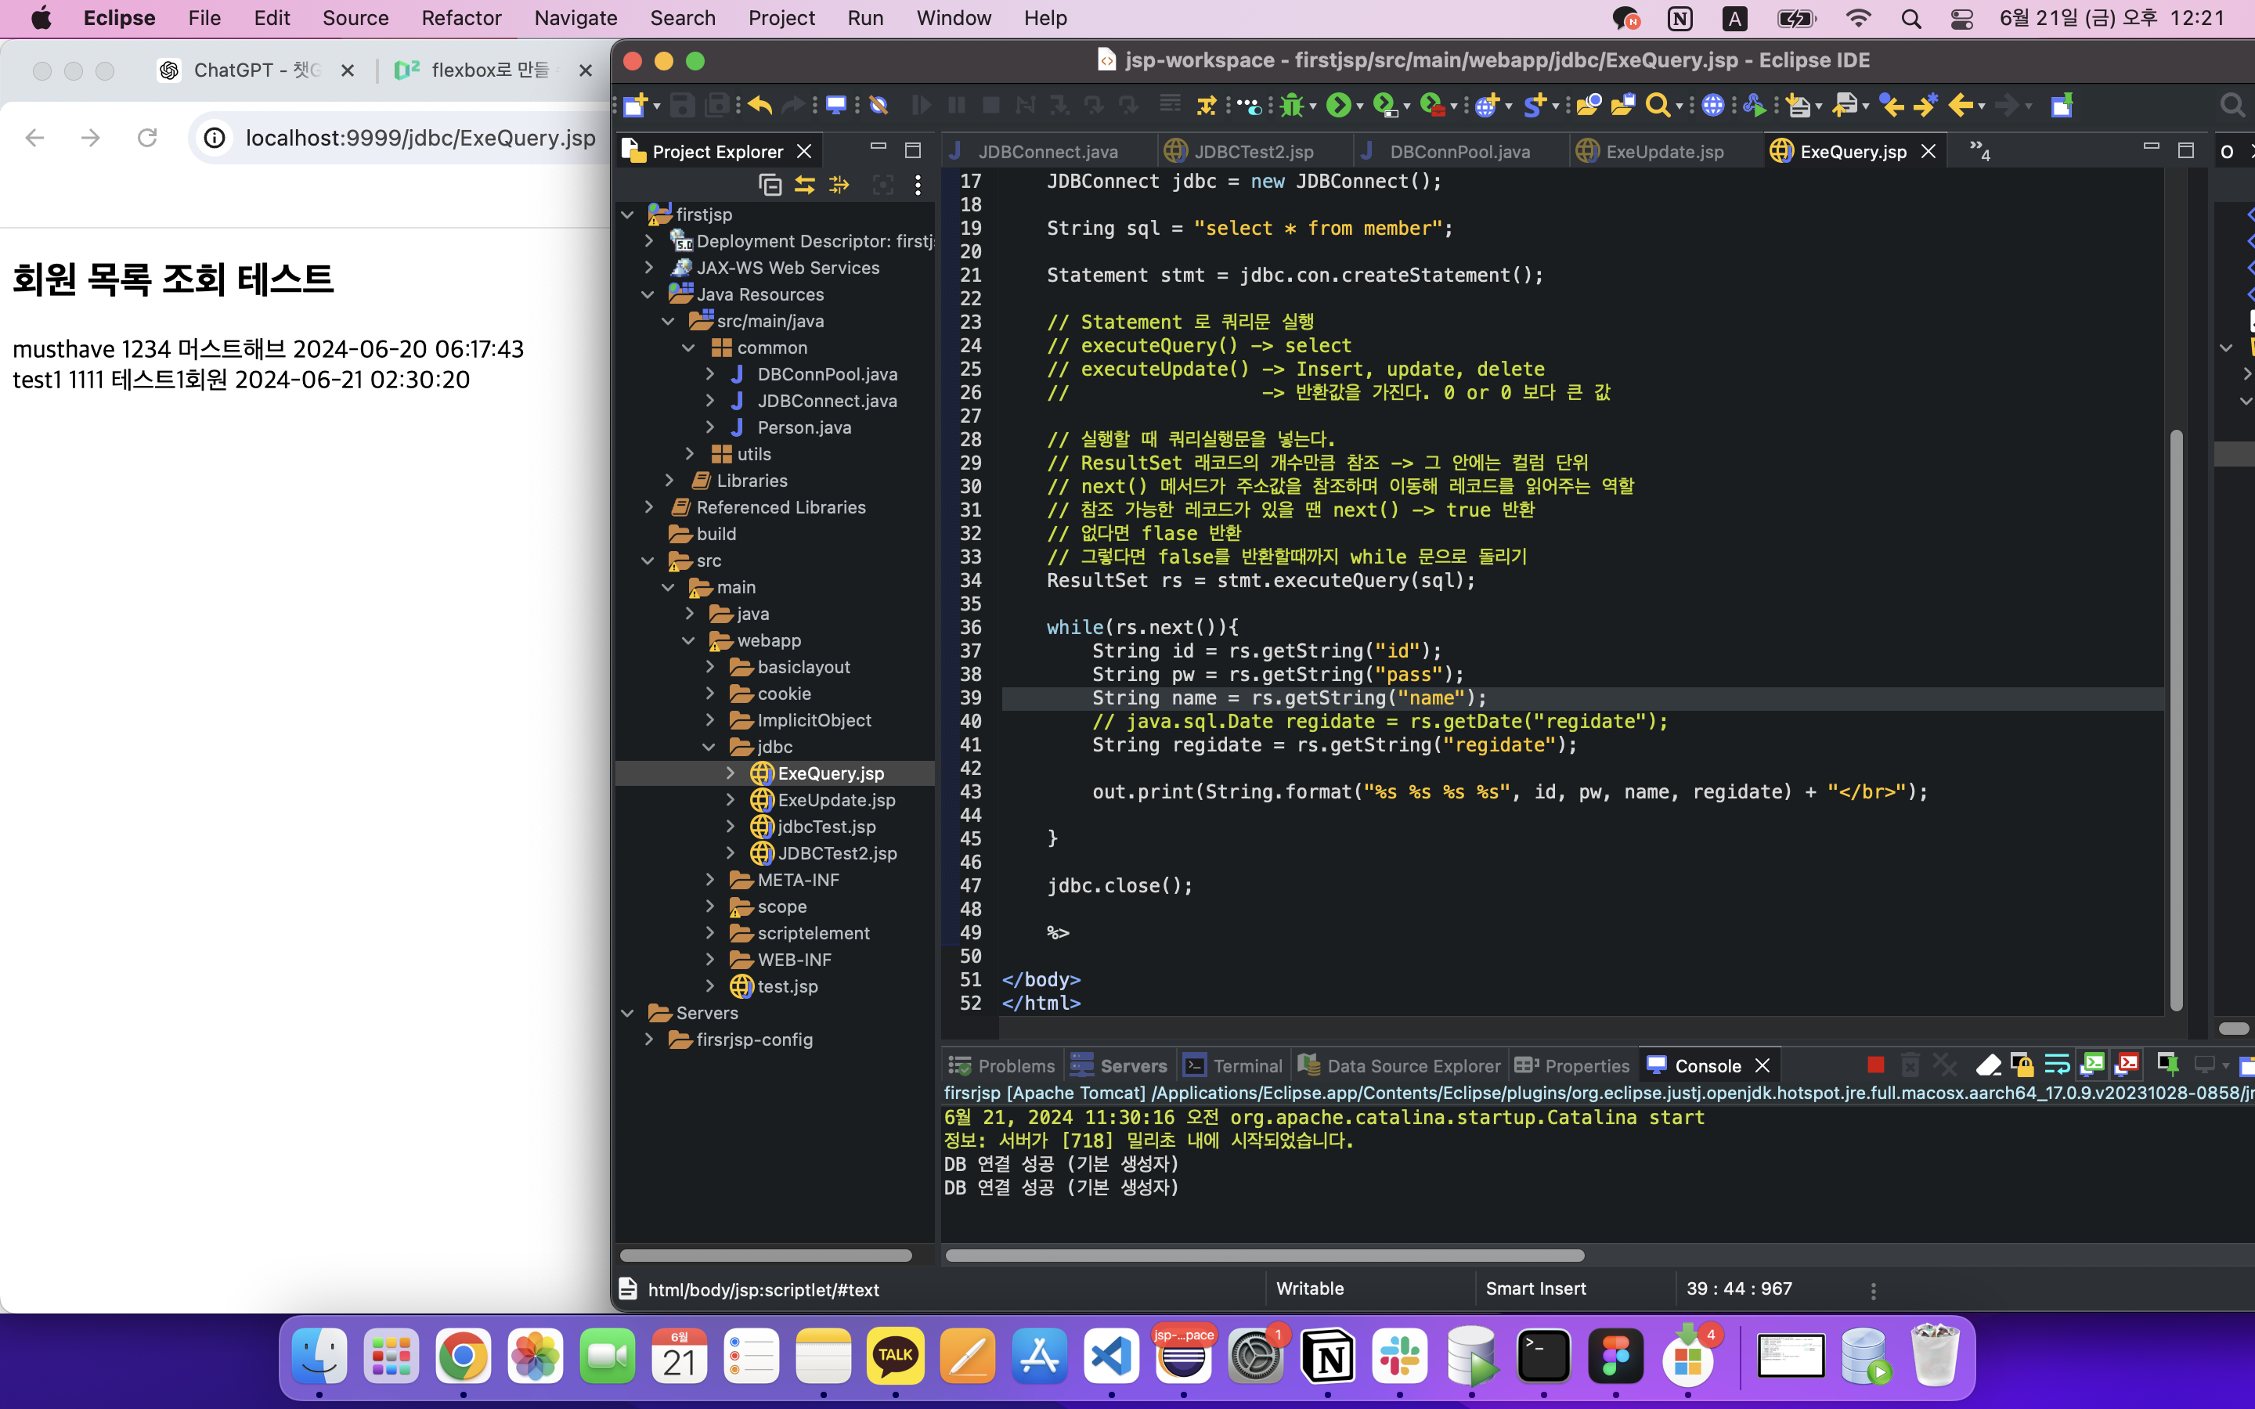Click the Undo arrow in toolbar
2255x1409 pixels.
[x=760, y=106]
